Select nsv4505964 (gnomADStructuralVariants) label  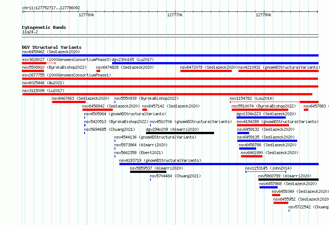click(125, 114)
